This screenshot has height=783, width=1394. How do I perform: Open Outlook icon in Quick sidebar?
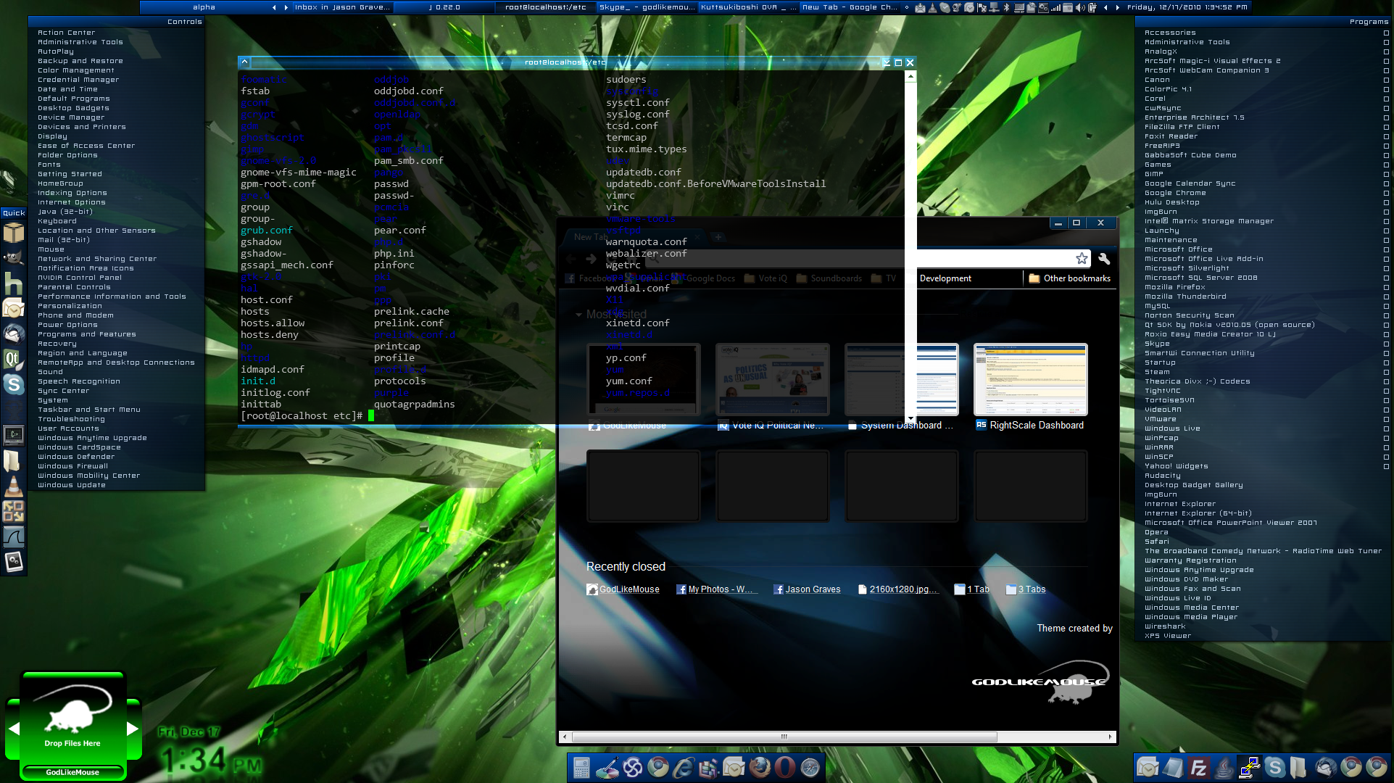[13, 309]
